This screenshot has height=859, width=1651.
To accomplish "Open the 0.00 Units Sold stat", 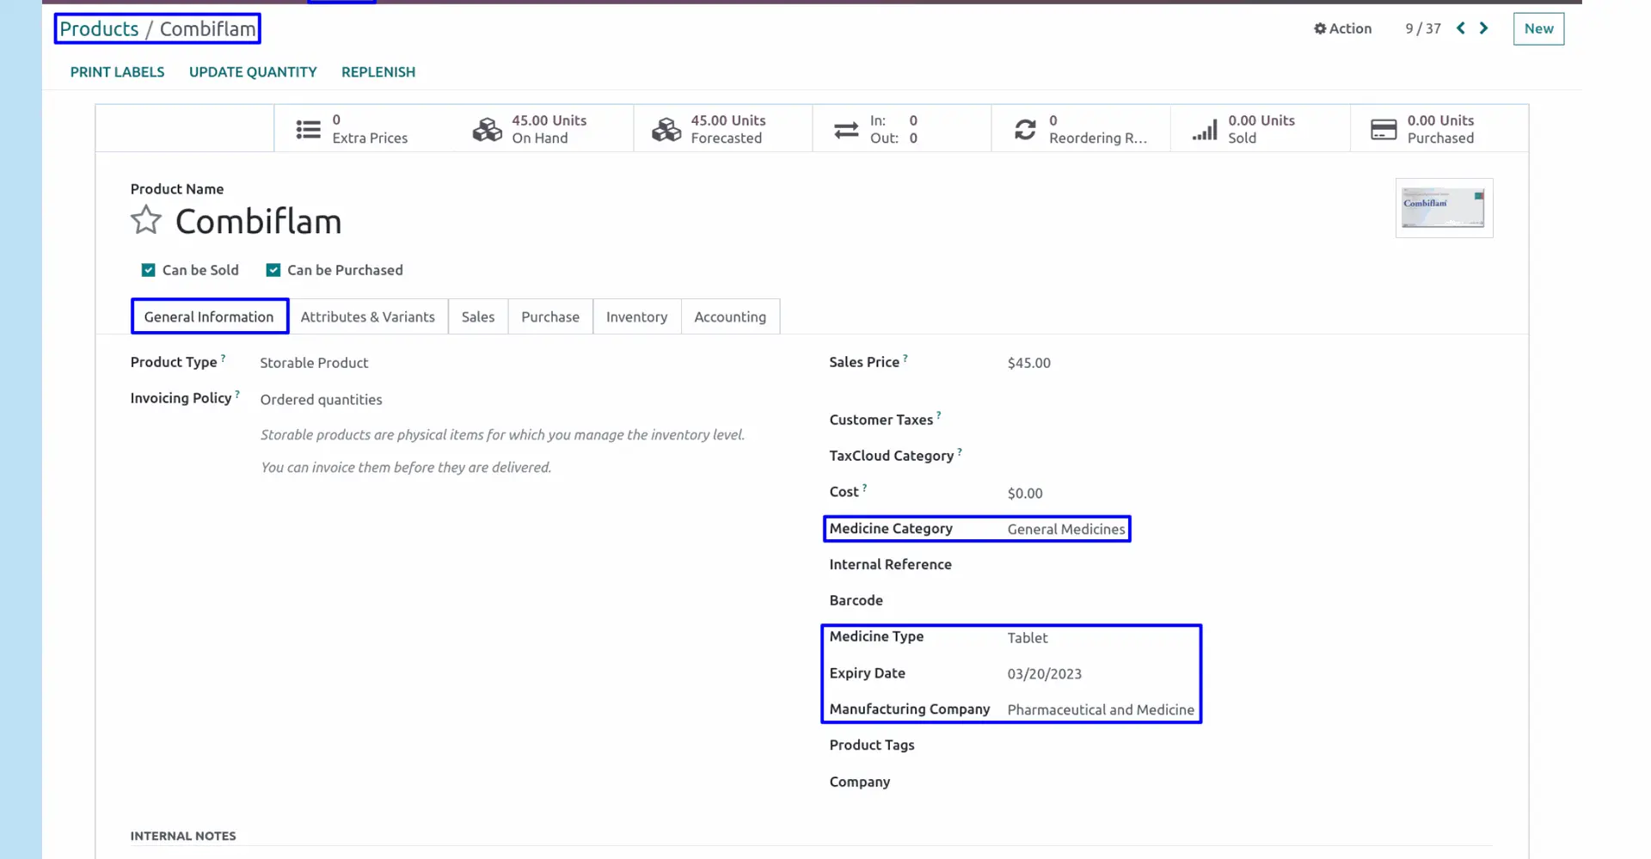I will tap(1261, 129).
